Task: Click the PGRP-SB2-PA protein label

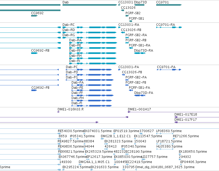Action: (x=136, y=77)
